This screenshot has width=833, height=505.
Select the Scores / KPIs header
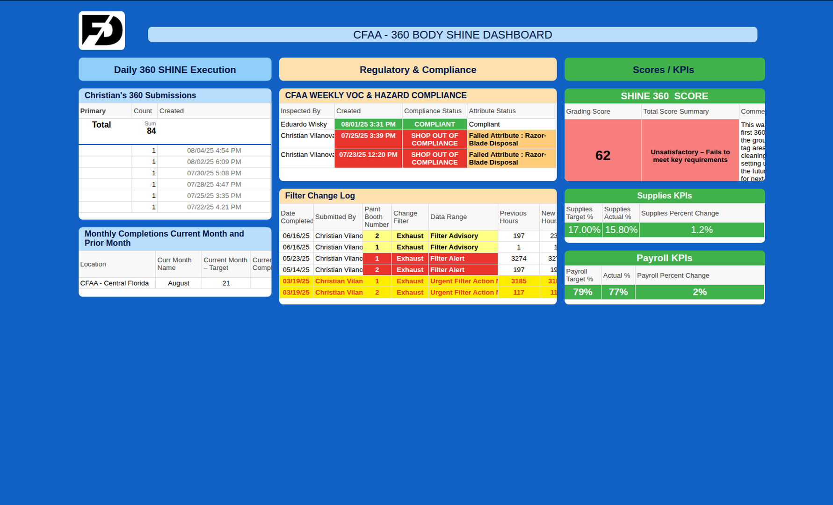(x=664, y=70)
